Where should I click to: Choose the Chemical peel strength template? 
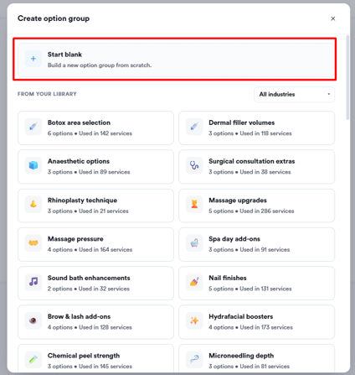point(95,359)
